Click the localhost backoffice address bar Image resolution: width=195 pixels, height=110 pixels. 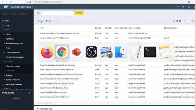pyautogui.click(x=50, y=2)
